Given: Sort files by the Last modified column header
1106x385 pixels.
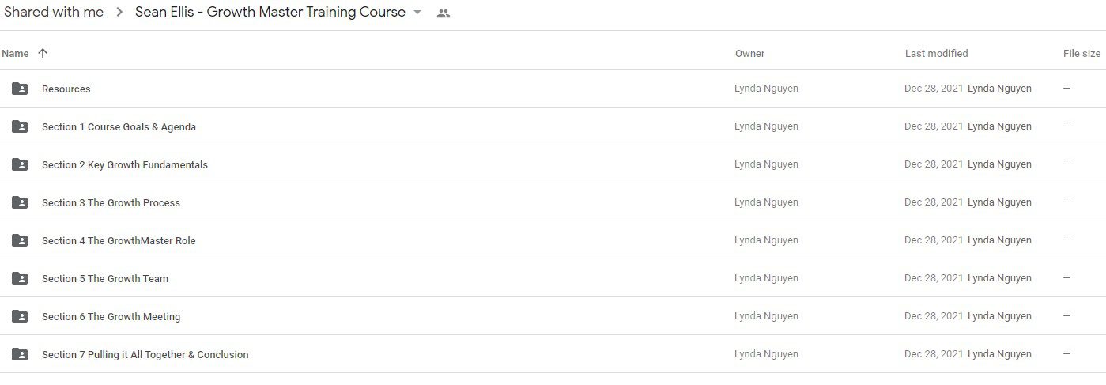Looking at the screenshot, I should (x=936, y=54).
